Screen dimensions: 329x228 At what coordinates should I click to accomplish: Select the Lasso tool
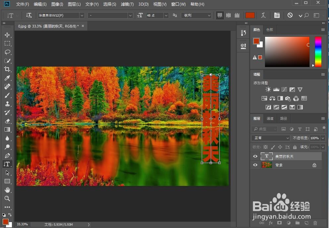[7, 52]
